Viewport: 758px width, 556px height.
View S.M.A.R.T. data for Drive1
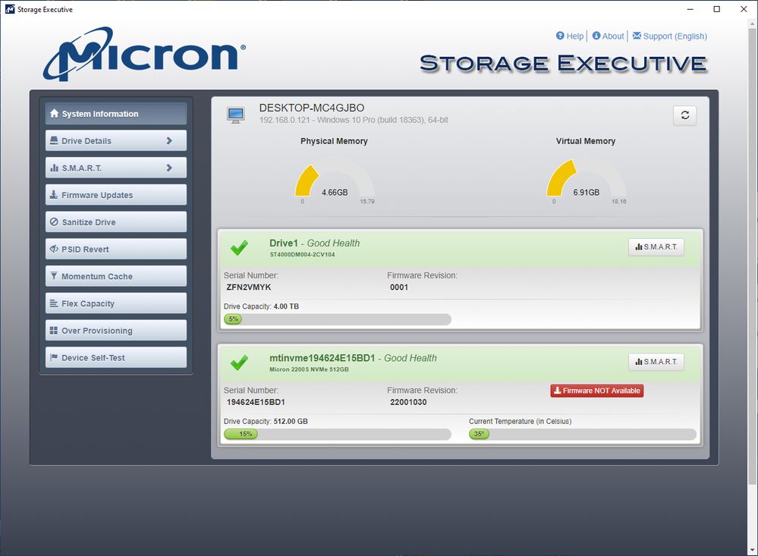(656, 247)
